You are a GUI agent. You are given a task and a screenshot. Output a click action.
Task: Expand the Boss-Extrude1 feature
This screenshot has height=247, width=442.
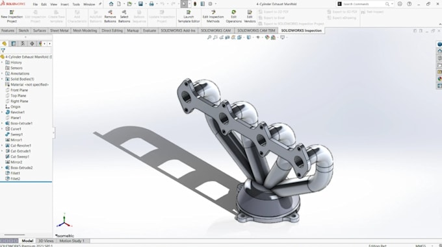(x=2, y=123)
